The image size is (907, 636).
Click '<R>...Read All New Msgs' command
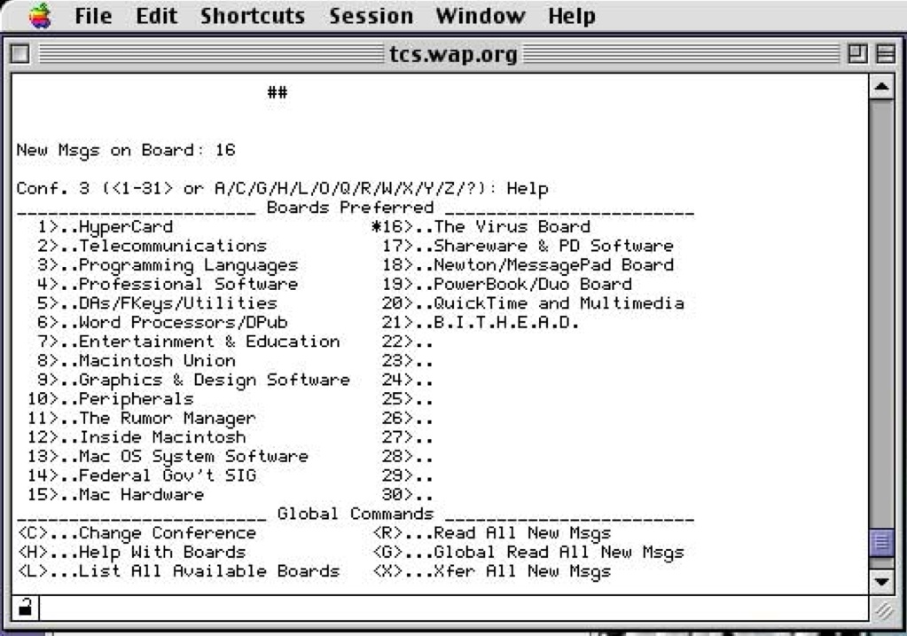pos(491,532)
